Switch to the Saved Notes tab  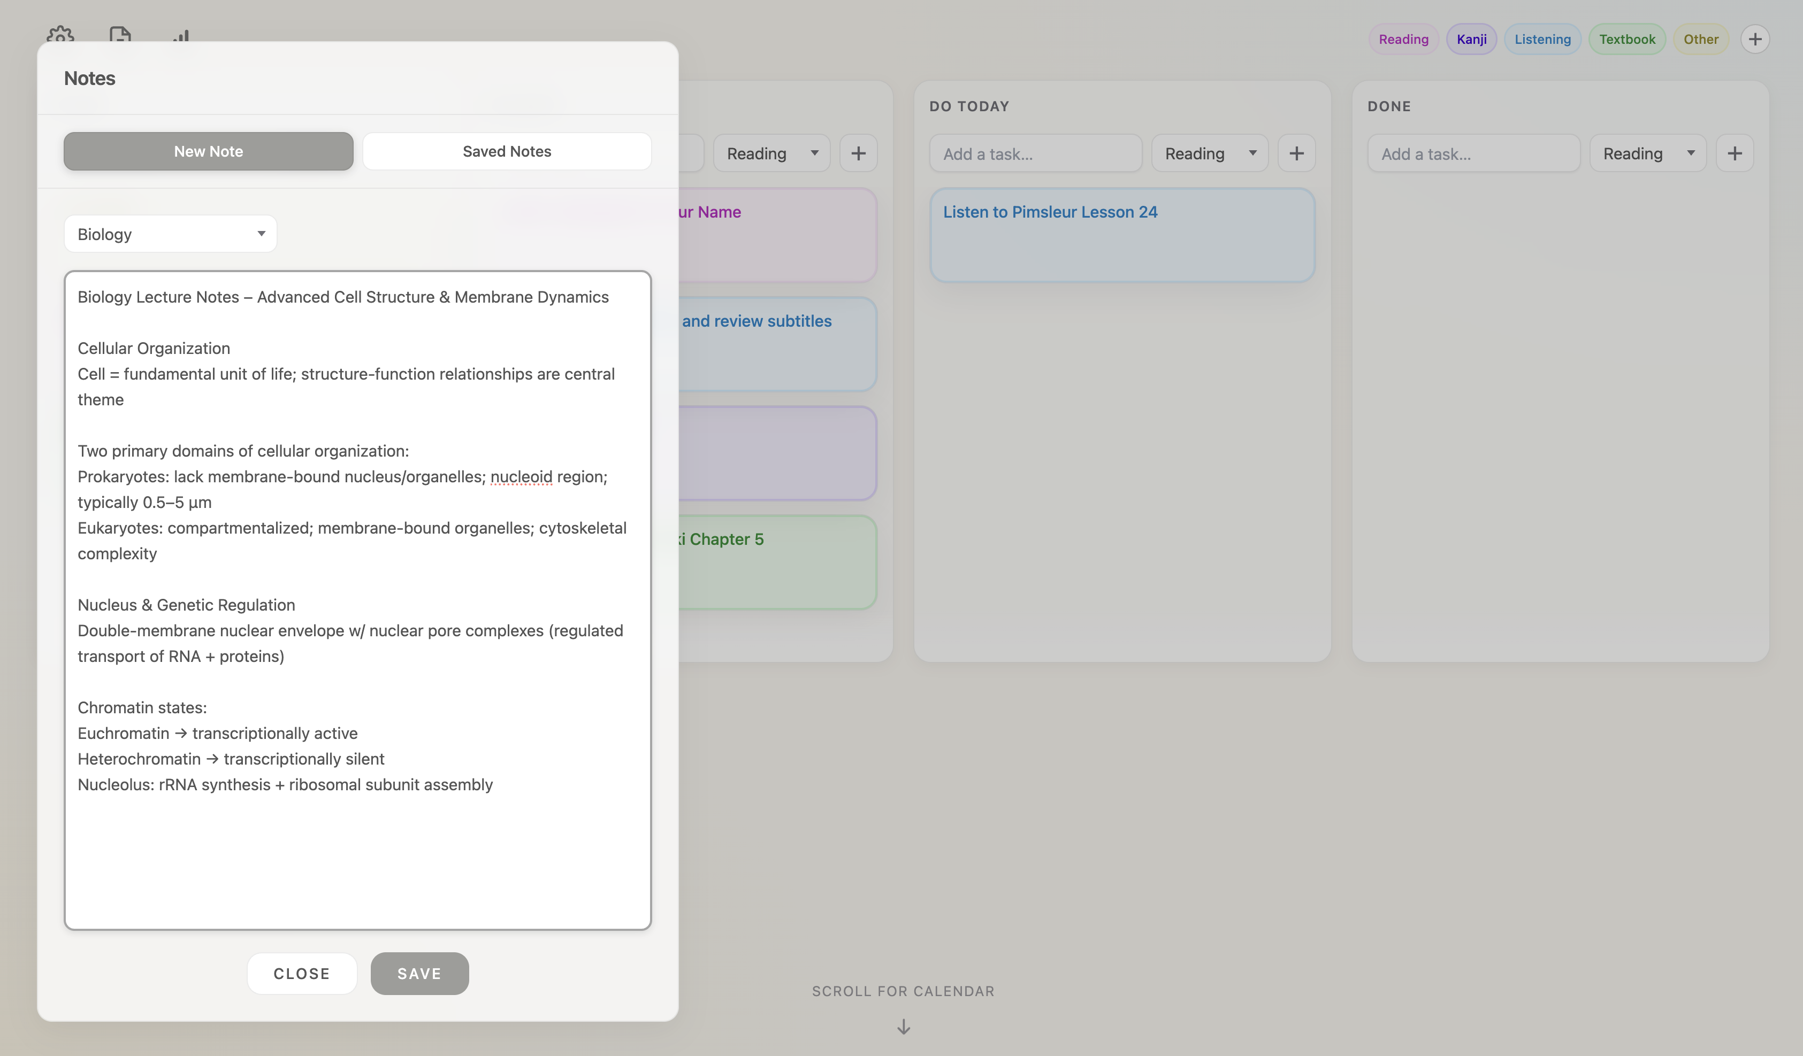pos(507,151)
